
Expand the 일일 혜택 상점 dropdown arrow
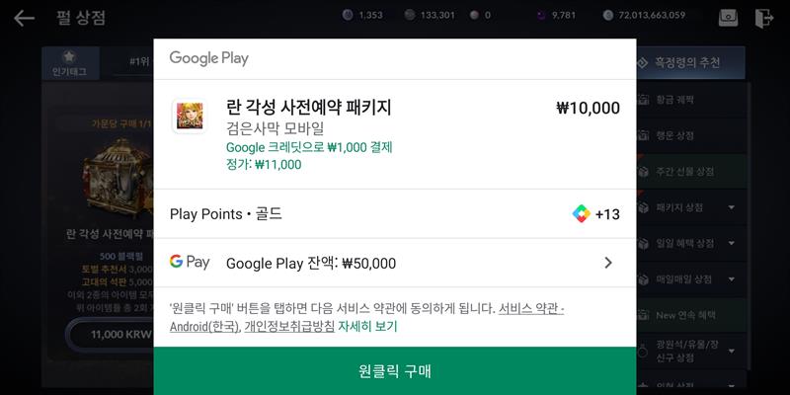tap(731, 243)
